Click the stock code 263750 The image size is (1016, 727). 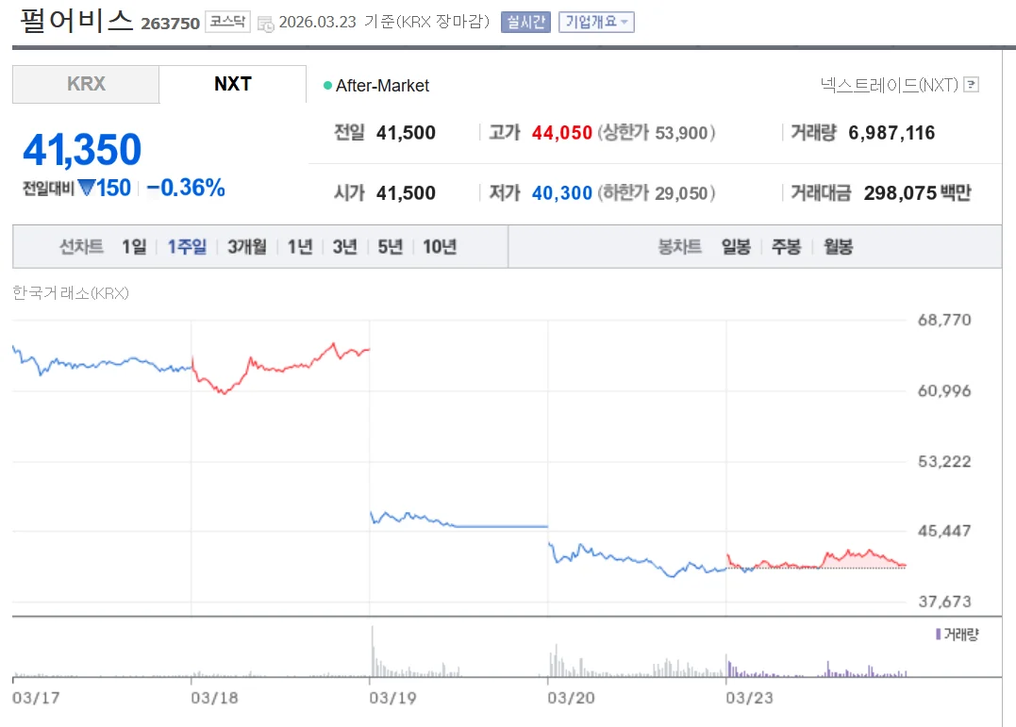[x=171, y=24]
